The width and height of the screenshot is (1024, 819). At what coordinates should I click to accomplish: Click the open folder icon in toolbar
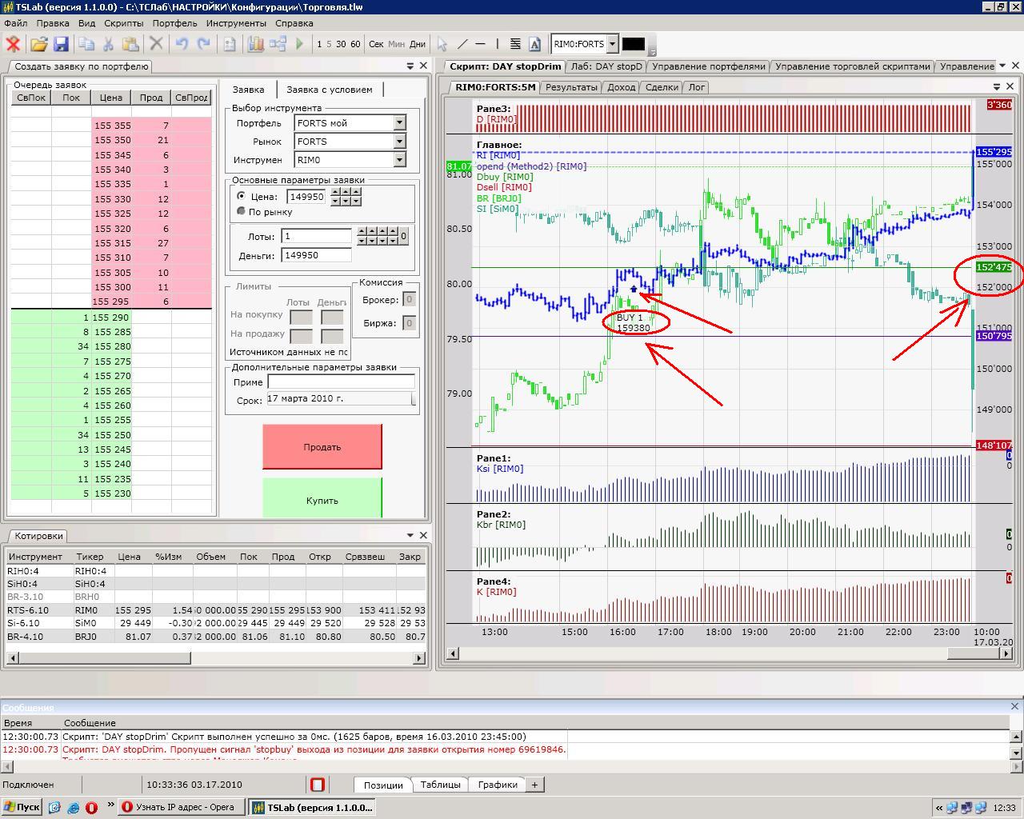(38, 44)
